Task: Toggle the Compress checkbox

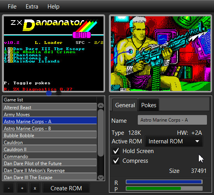Action: (x=116, y=161)
